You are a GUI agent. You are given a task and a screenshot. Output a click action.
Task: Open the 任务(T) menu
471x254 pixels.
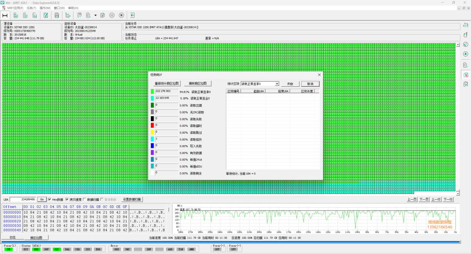click(32, 8)
